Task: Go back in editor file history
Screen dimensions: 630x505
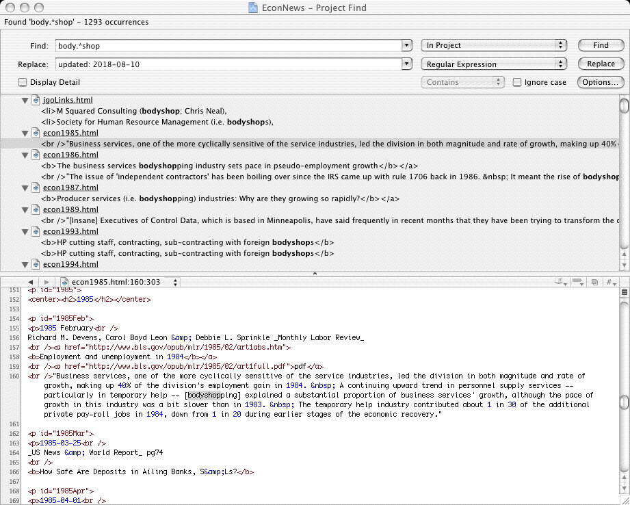Action: click(x=31, y=282)
